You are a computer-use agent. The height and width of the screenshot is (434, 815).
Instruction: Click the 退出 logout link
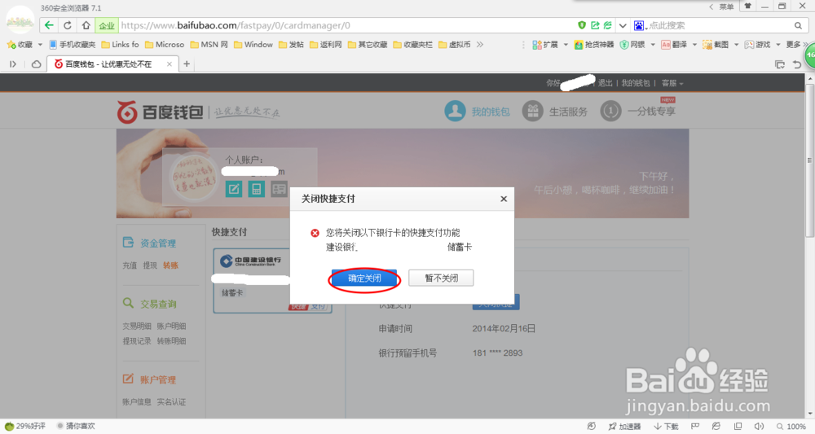[x=605, y=83]
